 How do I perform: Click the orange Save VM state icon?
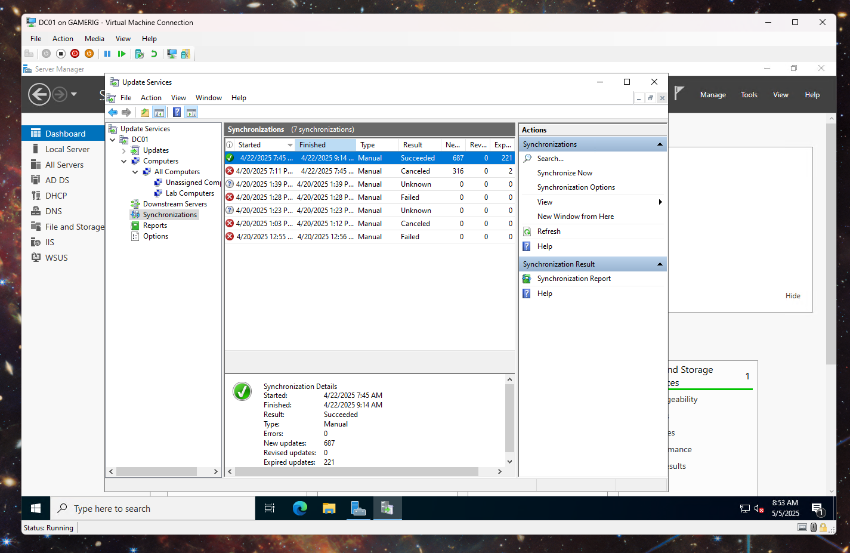coord(89,54)
